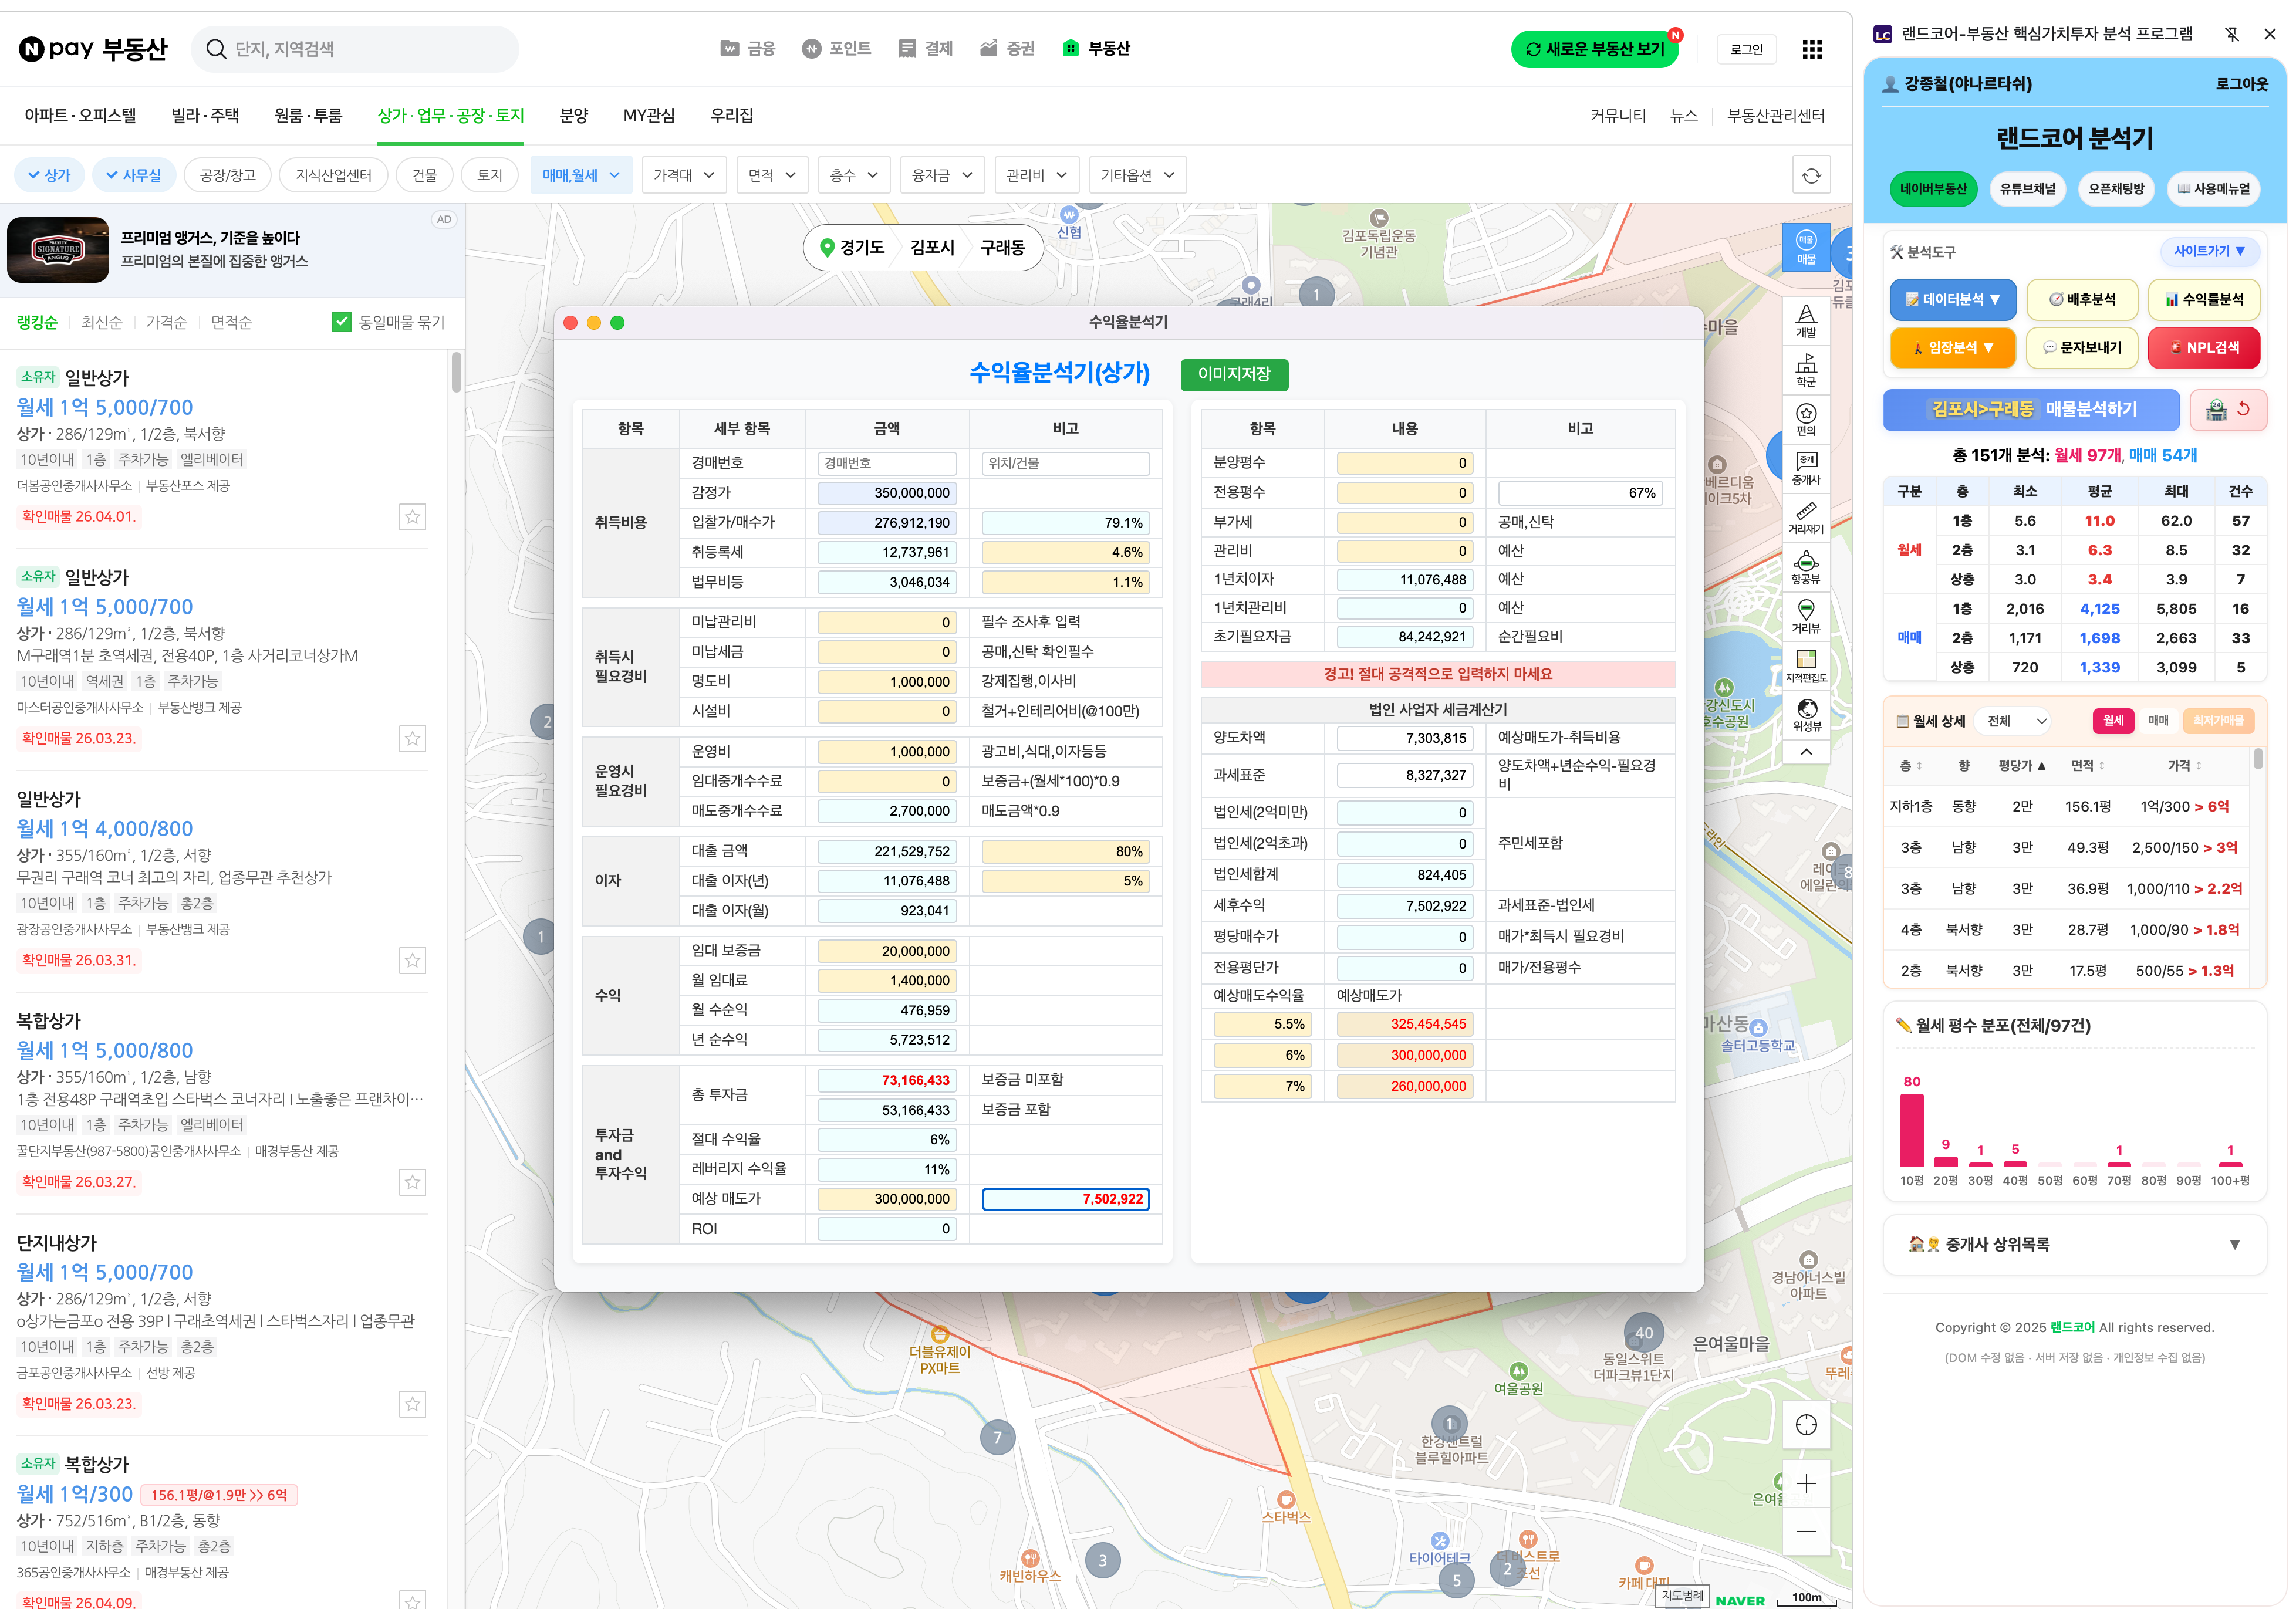The width and height of the screenshot is (2296, 1609).
Task: Favorite the 5,000/800 복합상가 listing star
Action: pyautogui.click(x=412, y=1183)
